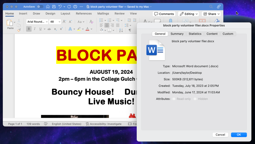
Task: Sort text with the A-Z icon
Action: tap(121, 30)
